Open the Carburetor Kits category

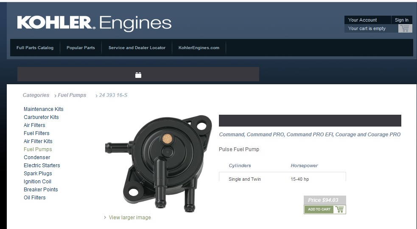click(x=41, y=117)
